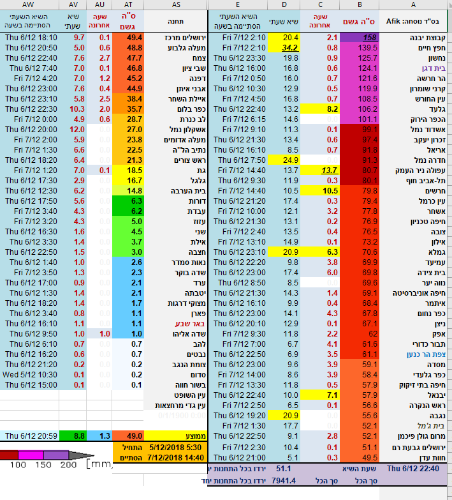
Task: Select column B header
Action: point(359,4)
